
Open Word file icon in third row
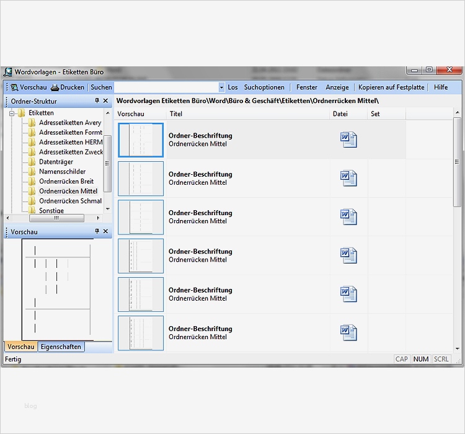pyautogui.click(x=348, y=217)
